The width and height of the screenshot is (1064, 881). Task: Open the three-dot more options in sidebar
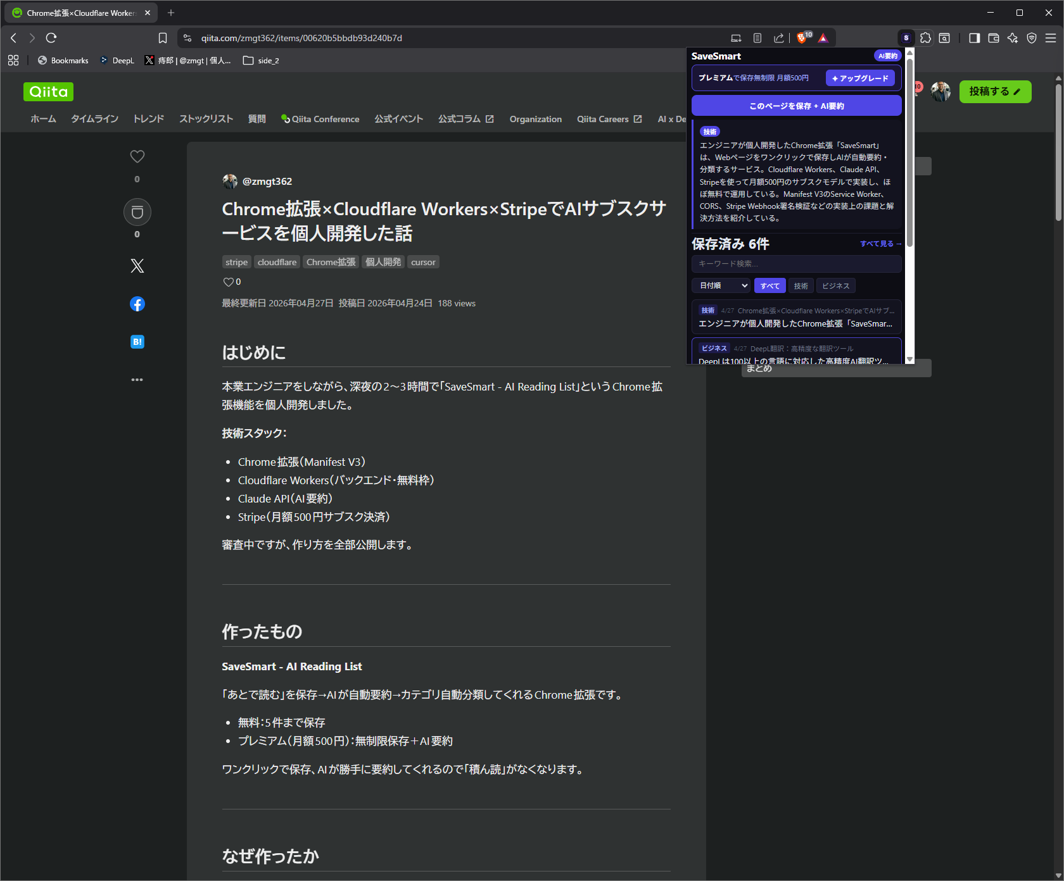click(137, 380)
